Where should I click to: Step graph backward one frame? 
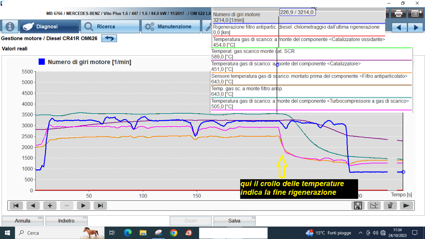point(33,205)
